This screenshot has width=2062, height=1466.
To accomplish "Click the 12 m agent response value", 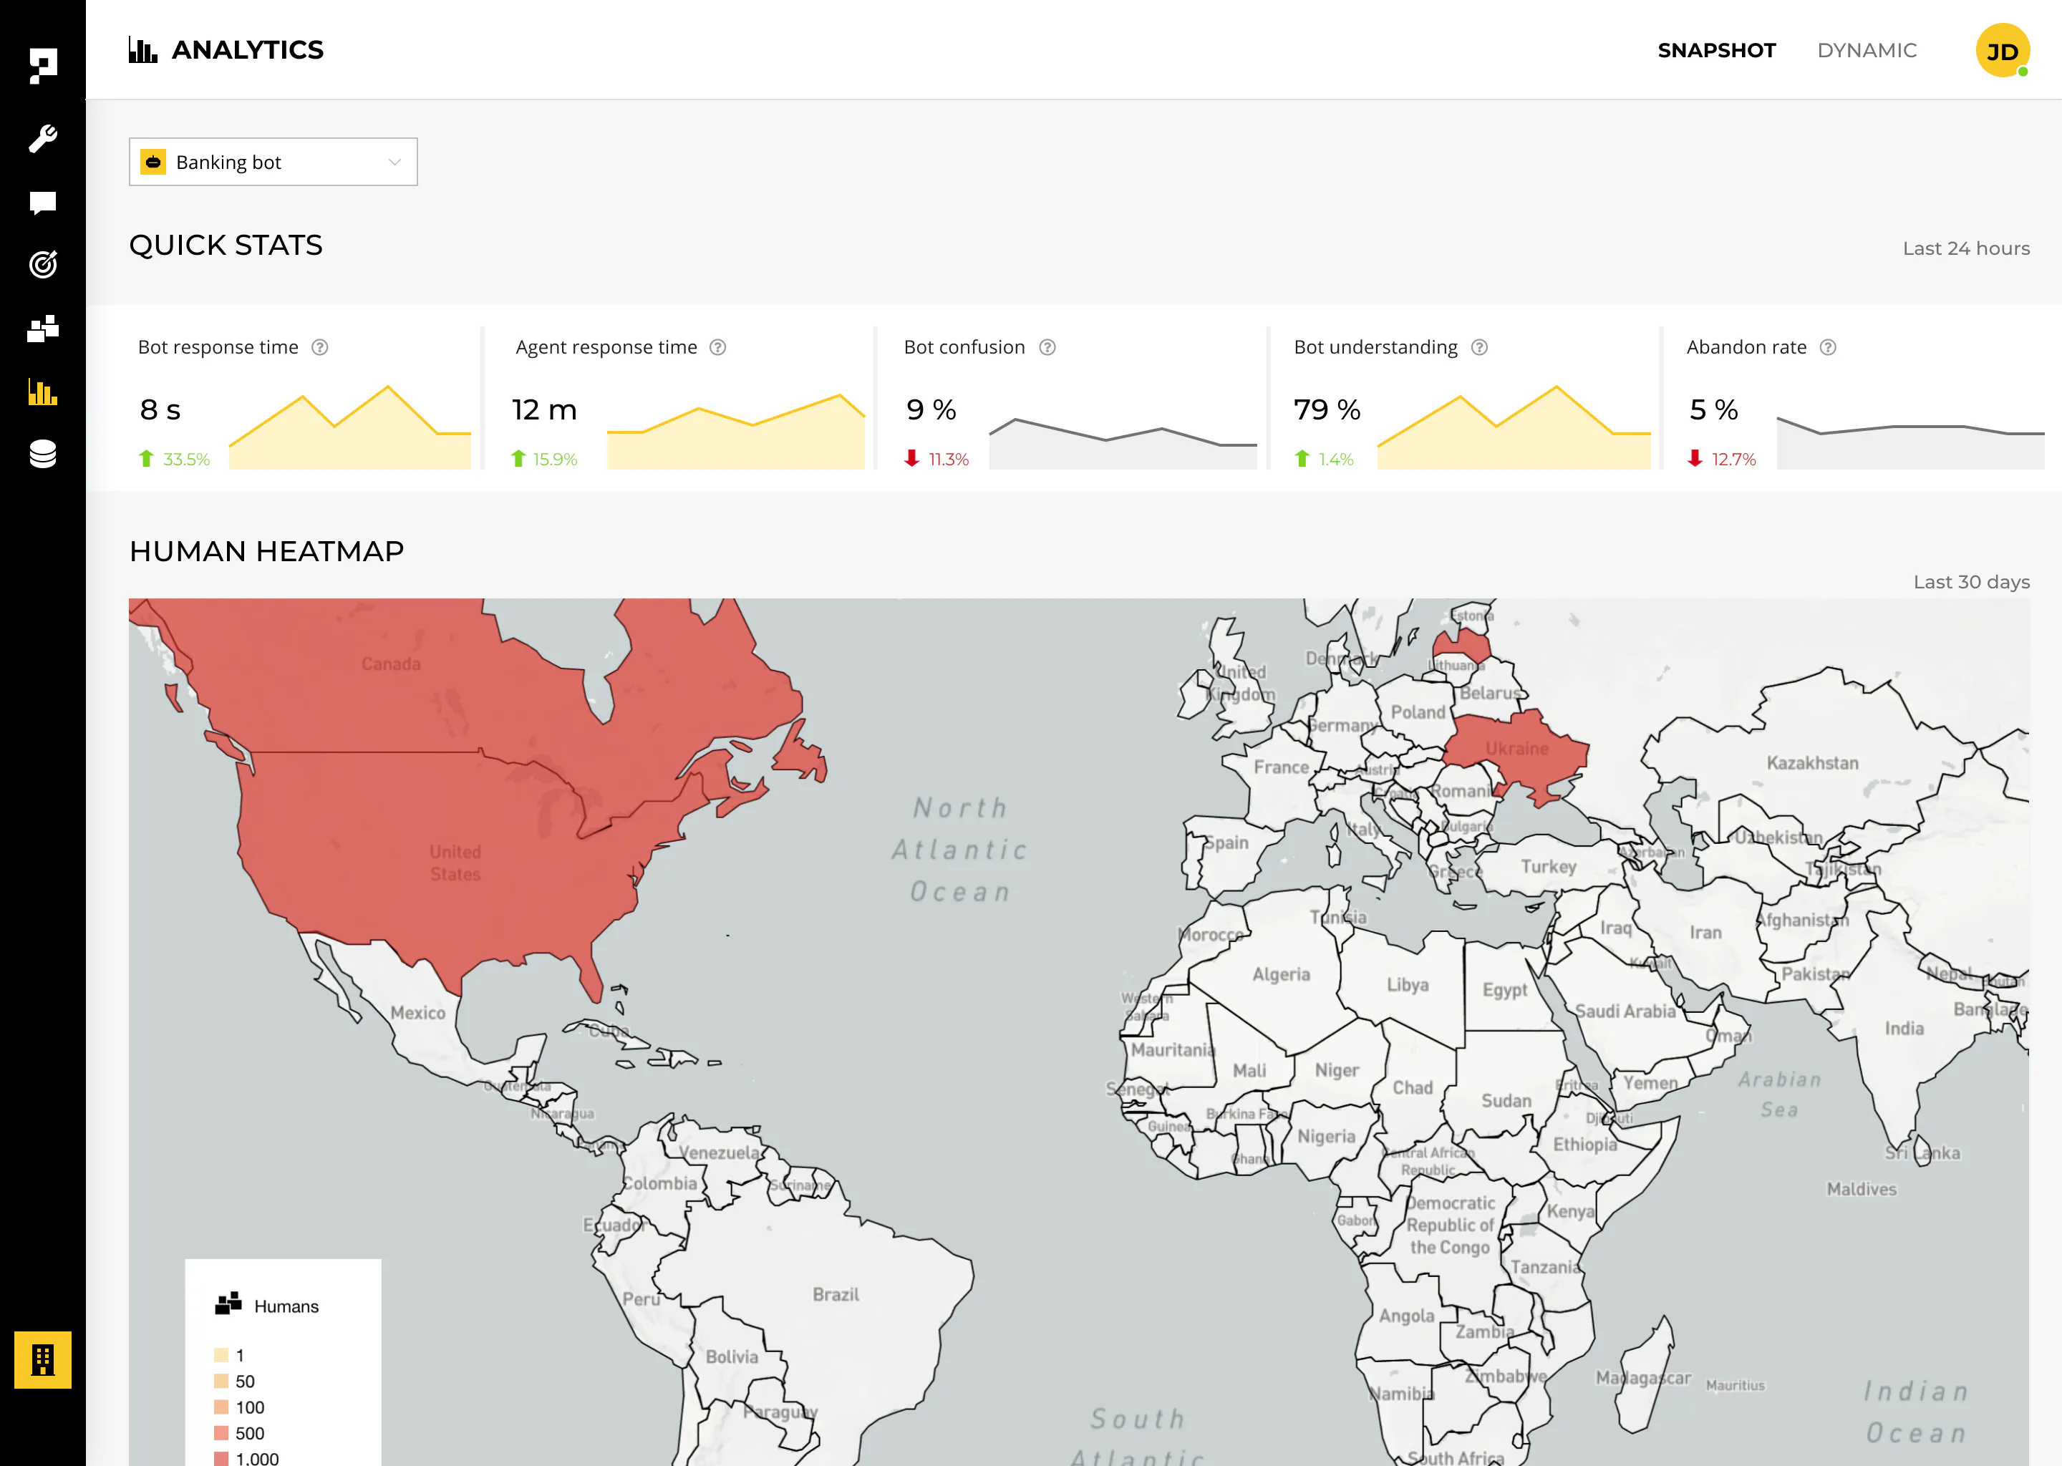I will [544, 410].
